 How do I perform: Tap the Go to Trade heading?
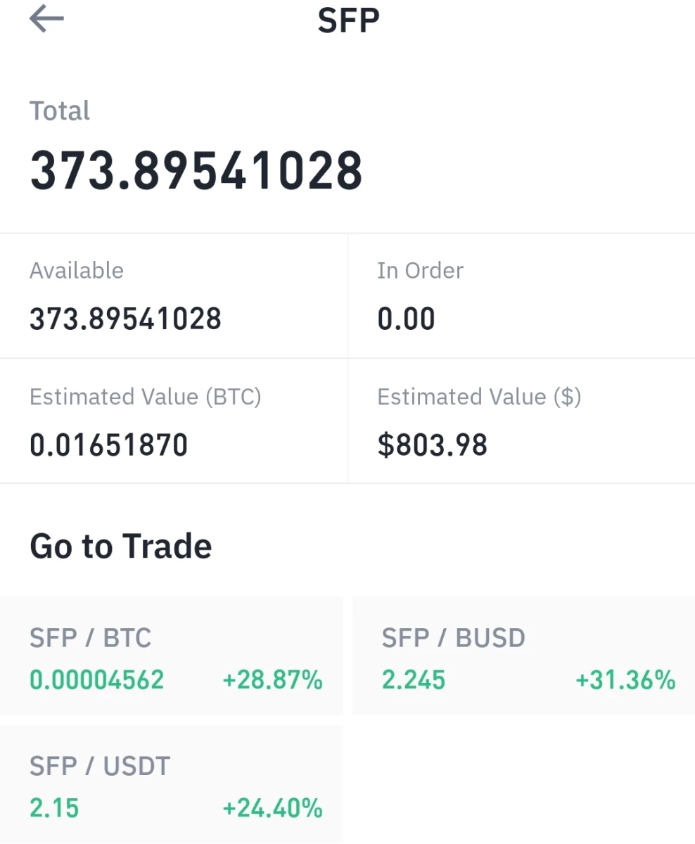(120, 546)
